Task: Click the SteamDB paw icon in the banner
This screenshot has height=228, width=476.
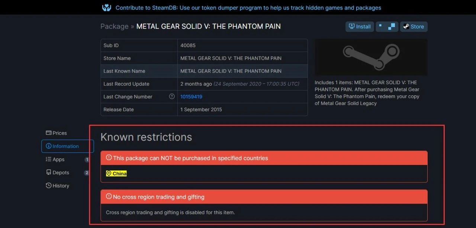Action: pyautogui.click(x=107, y=7)
